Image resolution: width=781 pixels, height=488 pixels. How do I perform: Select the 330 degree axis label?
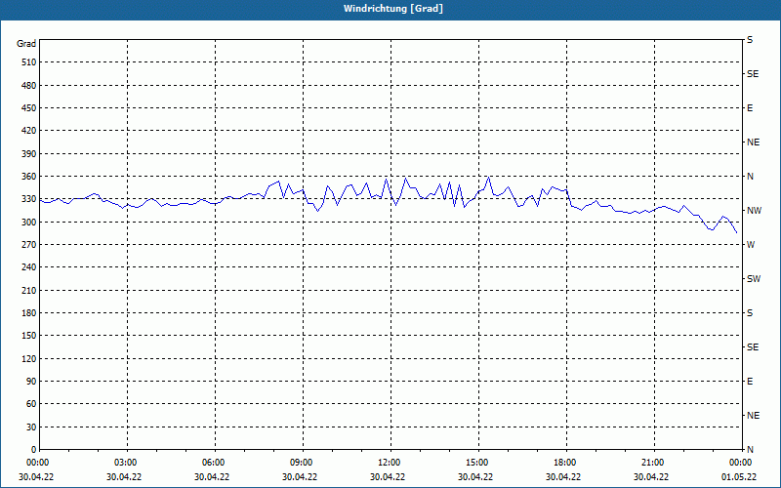(x=29, y=199)
